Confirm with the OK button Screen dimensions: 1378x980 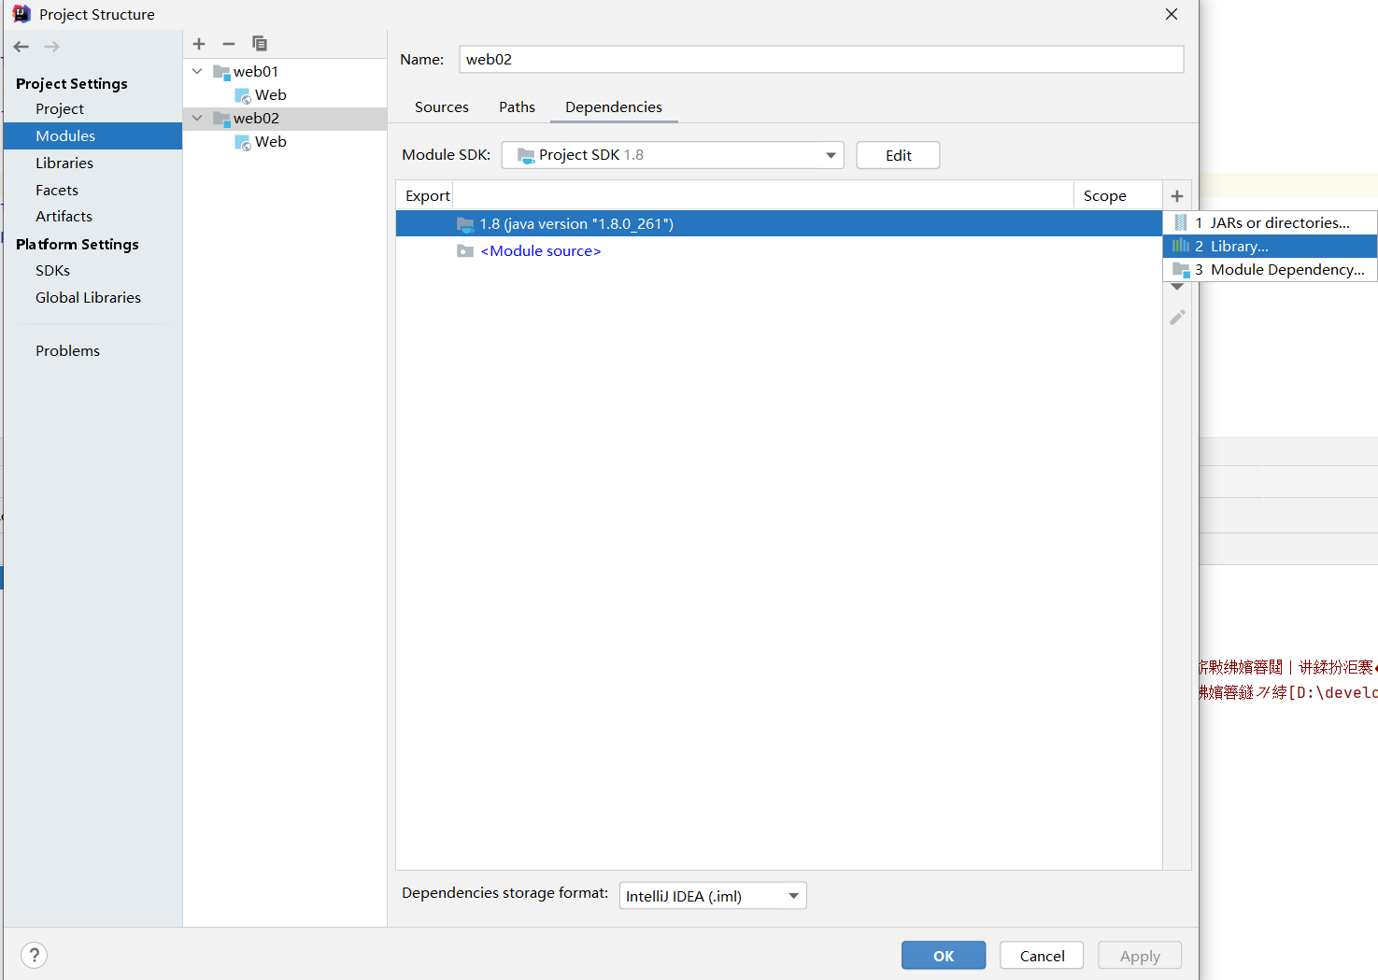pos(944,956)
